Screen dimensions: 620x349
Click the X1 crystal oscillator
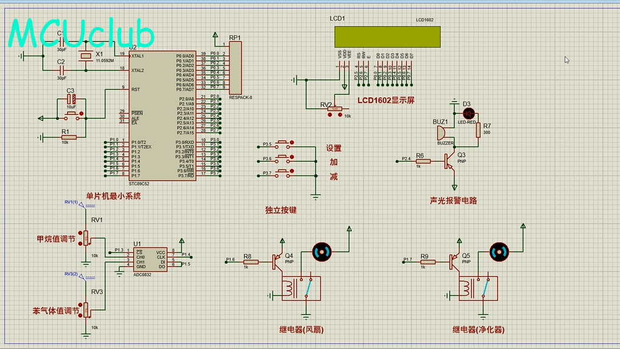(86, 57)
